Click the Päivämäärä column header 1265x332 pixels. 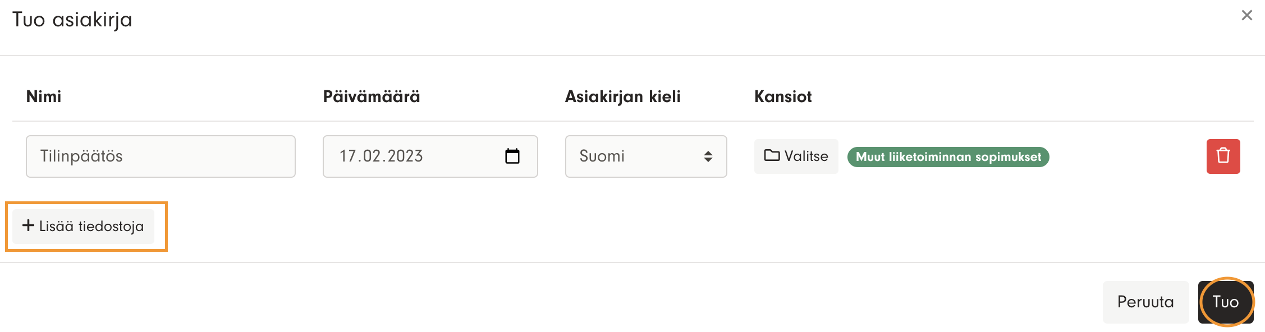(372, 96)
